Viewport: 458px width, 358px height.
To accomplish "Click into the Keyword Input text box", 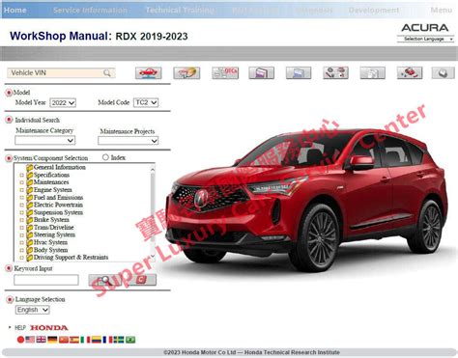I will click(46, 280).
